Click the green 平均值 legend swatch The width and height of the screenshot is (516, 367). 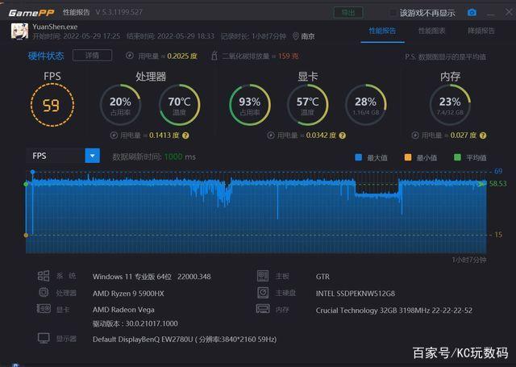point(457,157)
